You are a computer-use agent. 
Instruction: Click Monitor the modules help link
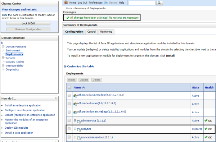[26, 122]
